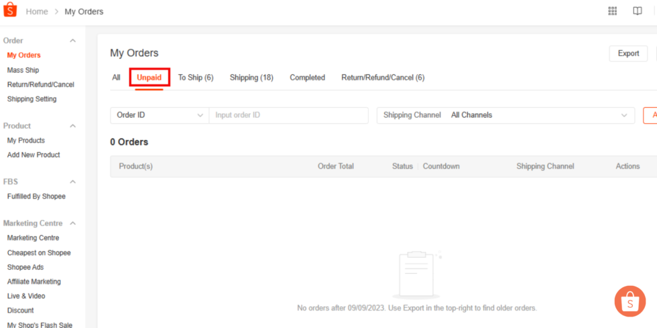Click the Shipping Channel column header

coord(545,167)
